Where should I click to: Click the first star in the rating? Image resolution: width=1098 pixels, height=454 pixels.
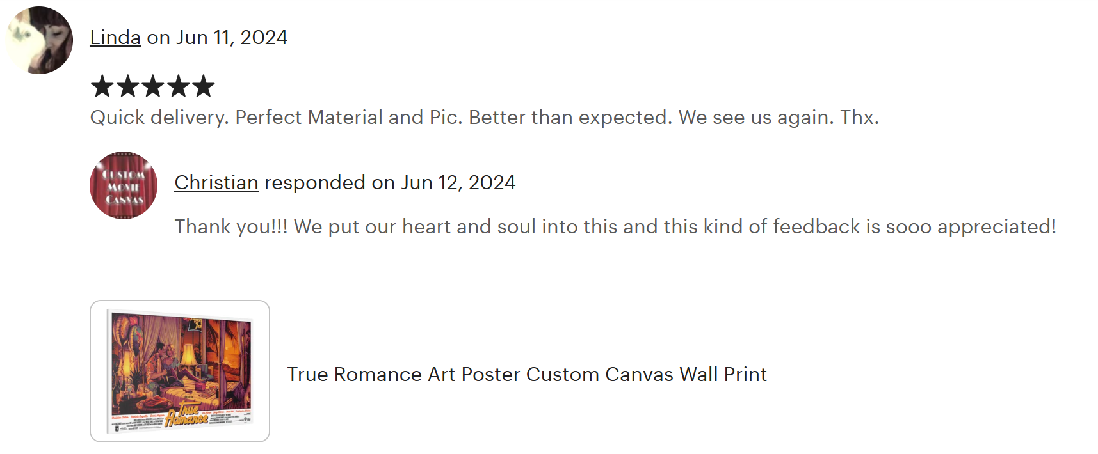coord(102,86)
